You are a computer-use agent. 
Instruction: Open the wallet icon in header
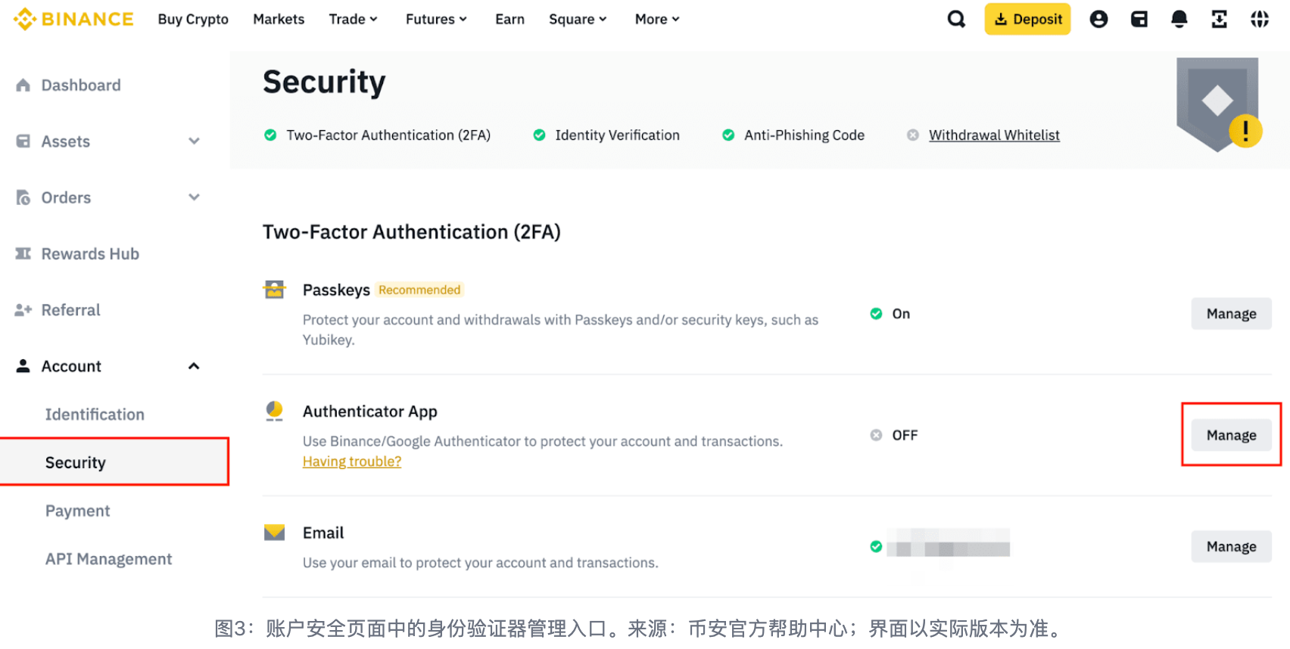[x=1139, y=19]
